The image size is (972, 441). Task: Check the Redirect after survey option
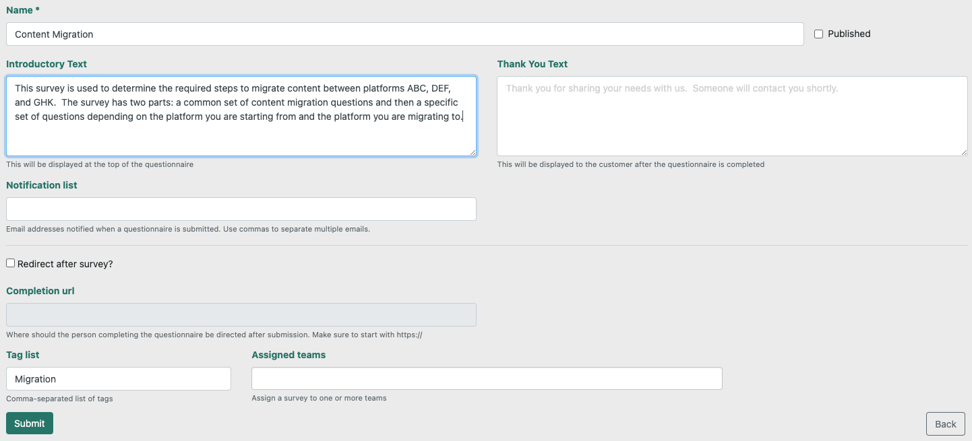[x=10, y=263]
